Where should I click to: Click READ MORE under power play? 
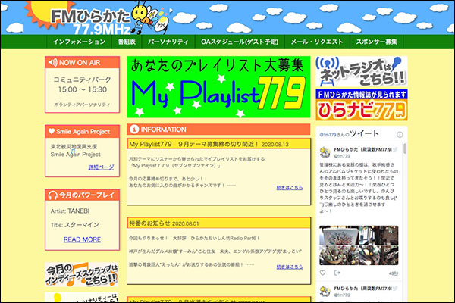pos(82,239)
